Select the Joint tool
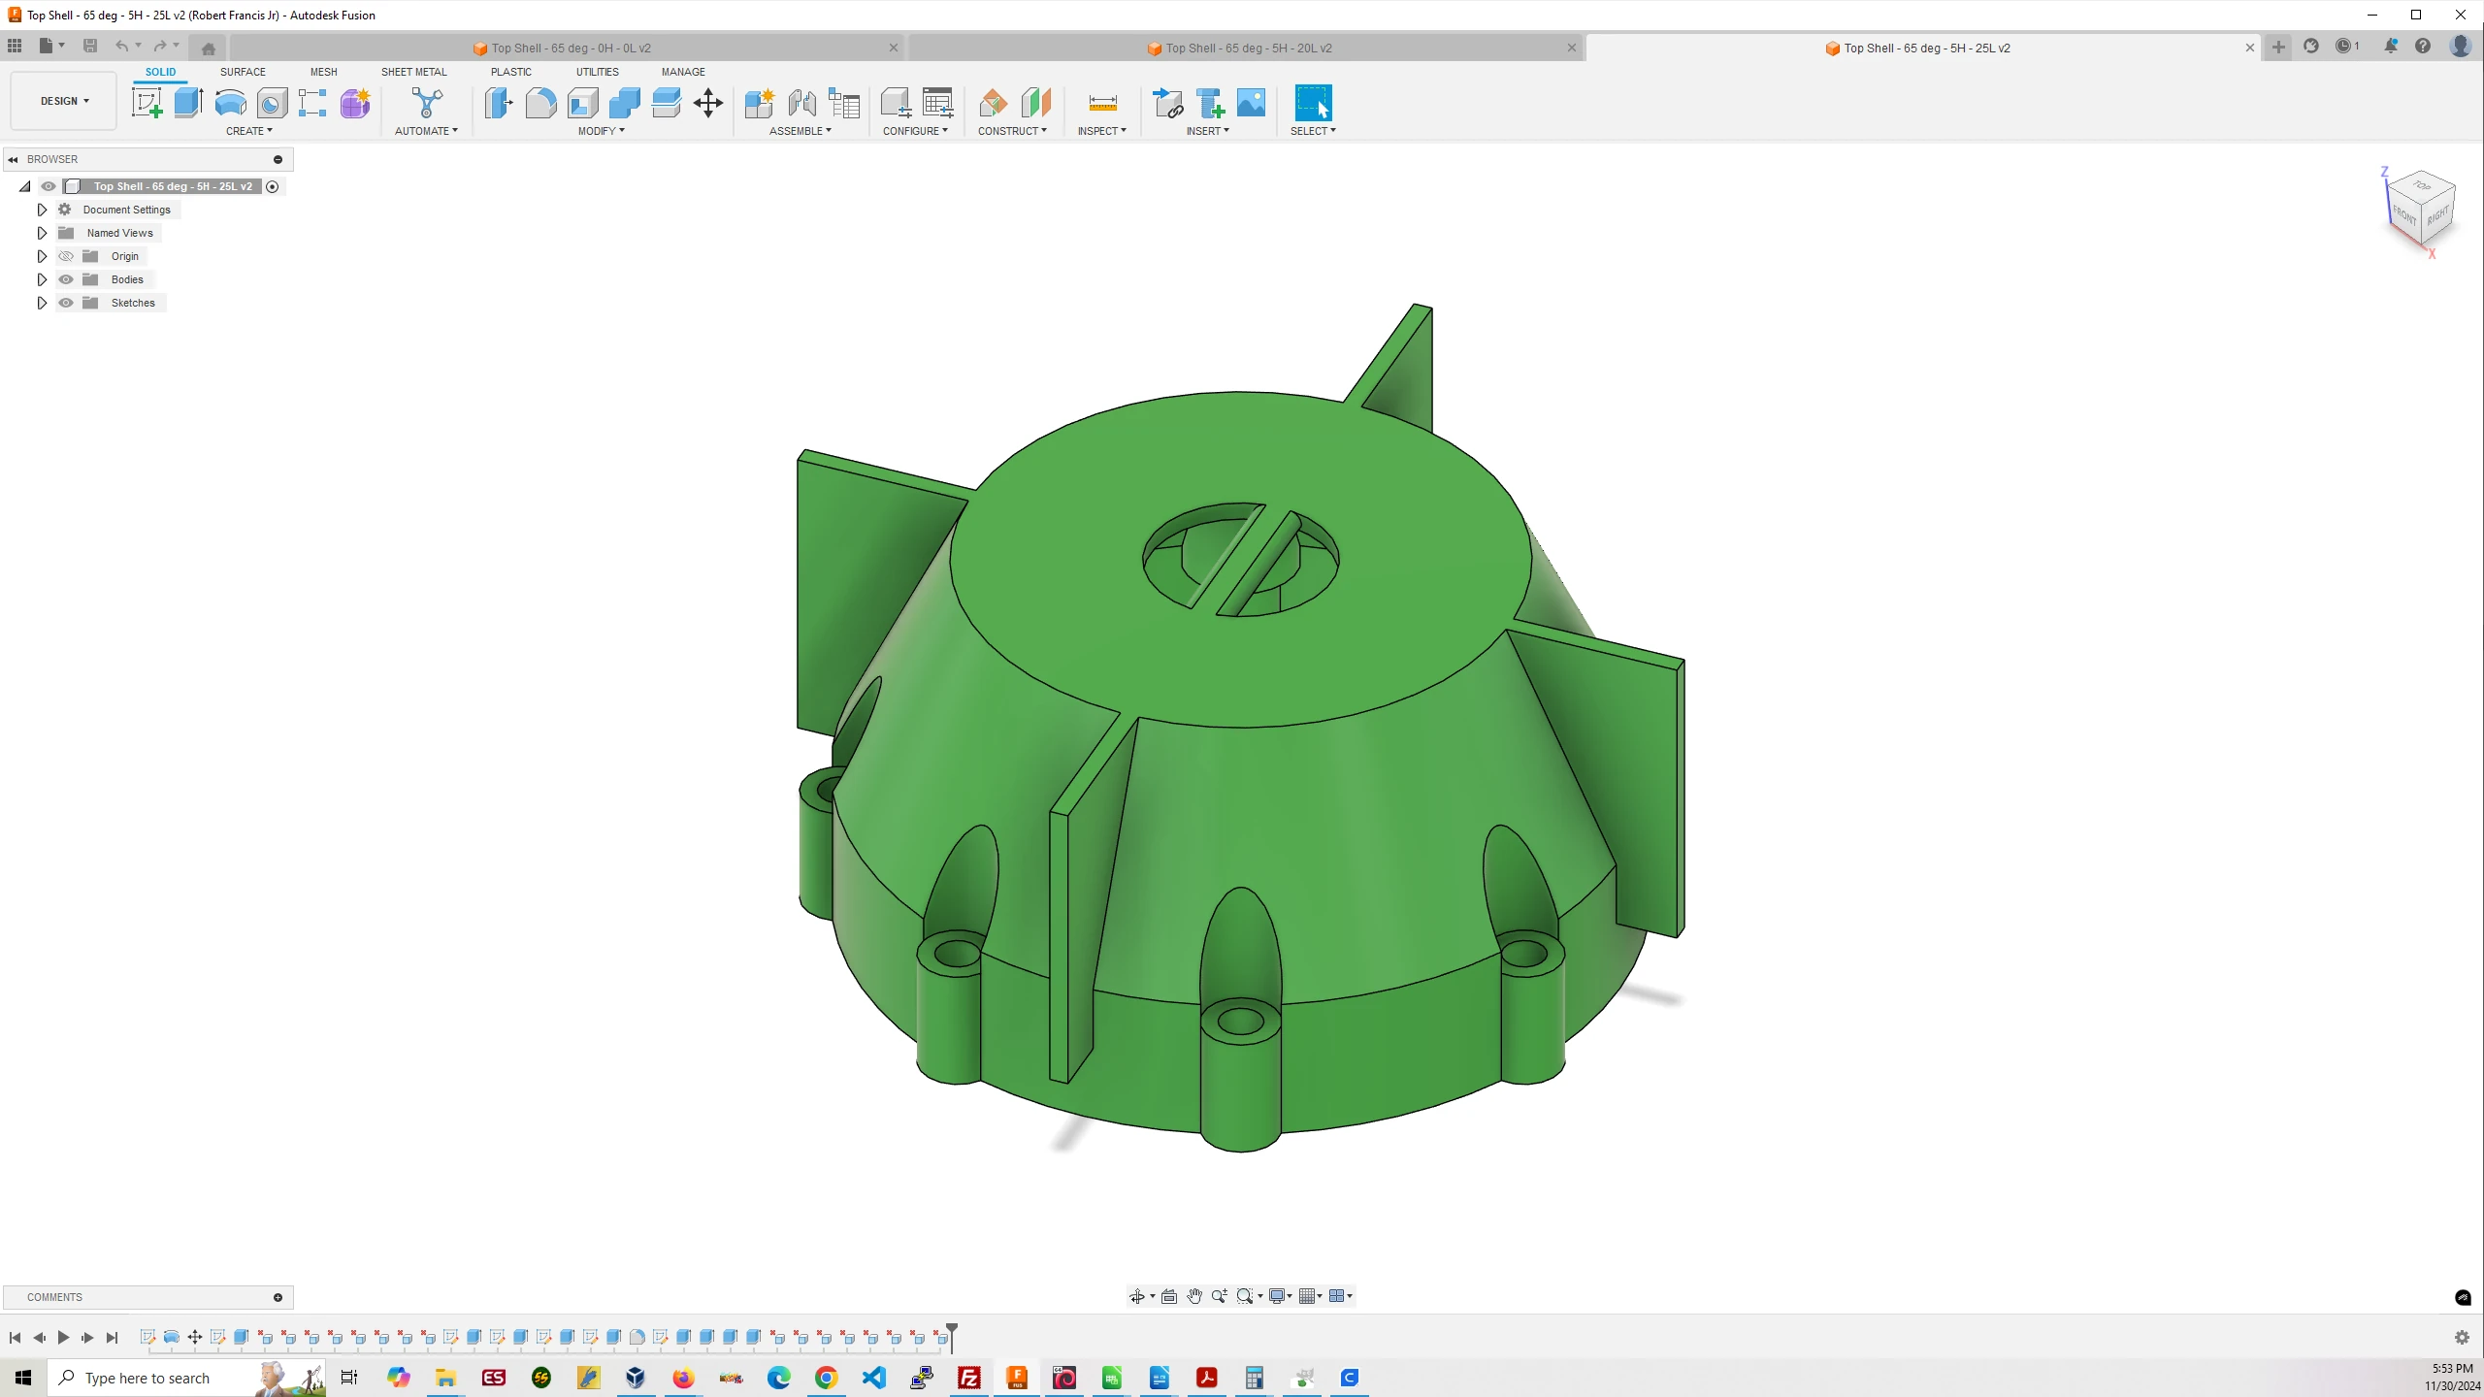2484x1397 pixels. [x=801, y=103]
